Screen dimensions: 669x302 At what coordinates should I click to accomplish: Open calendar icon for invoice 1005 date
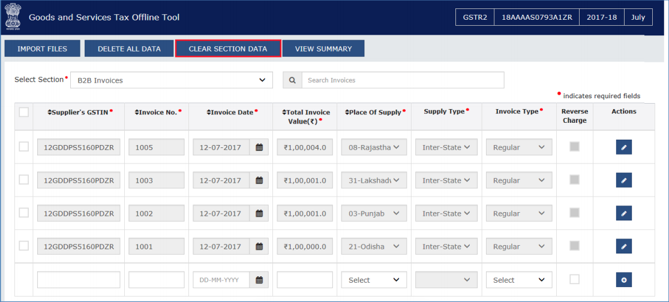pos(259,147)
